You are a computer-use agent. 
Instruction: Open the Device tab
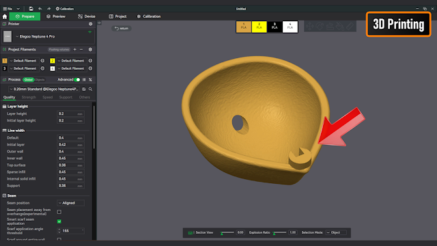87,16
